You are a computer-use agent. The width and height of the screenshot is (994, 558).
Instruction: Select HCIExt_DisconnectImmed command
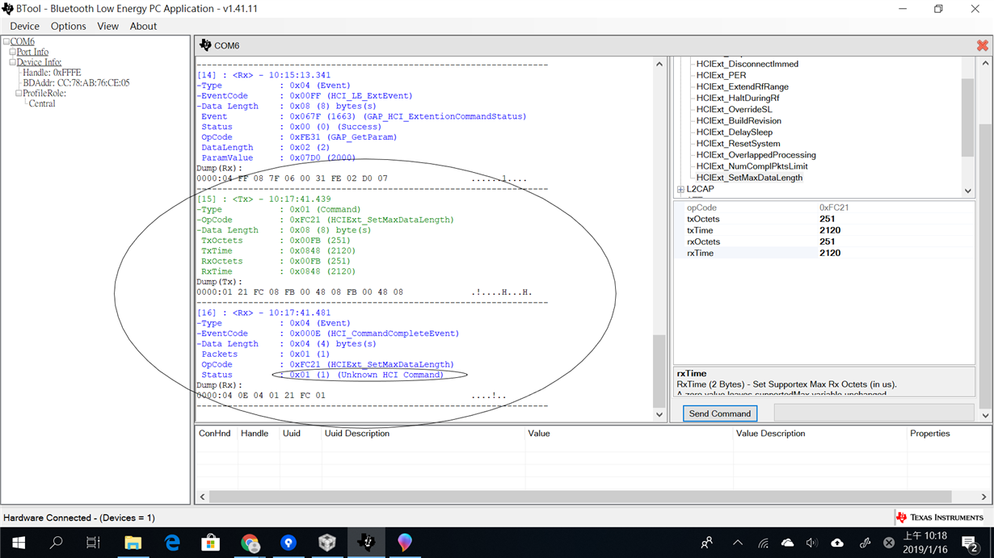748,64
